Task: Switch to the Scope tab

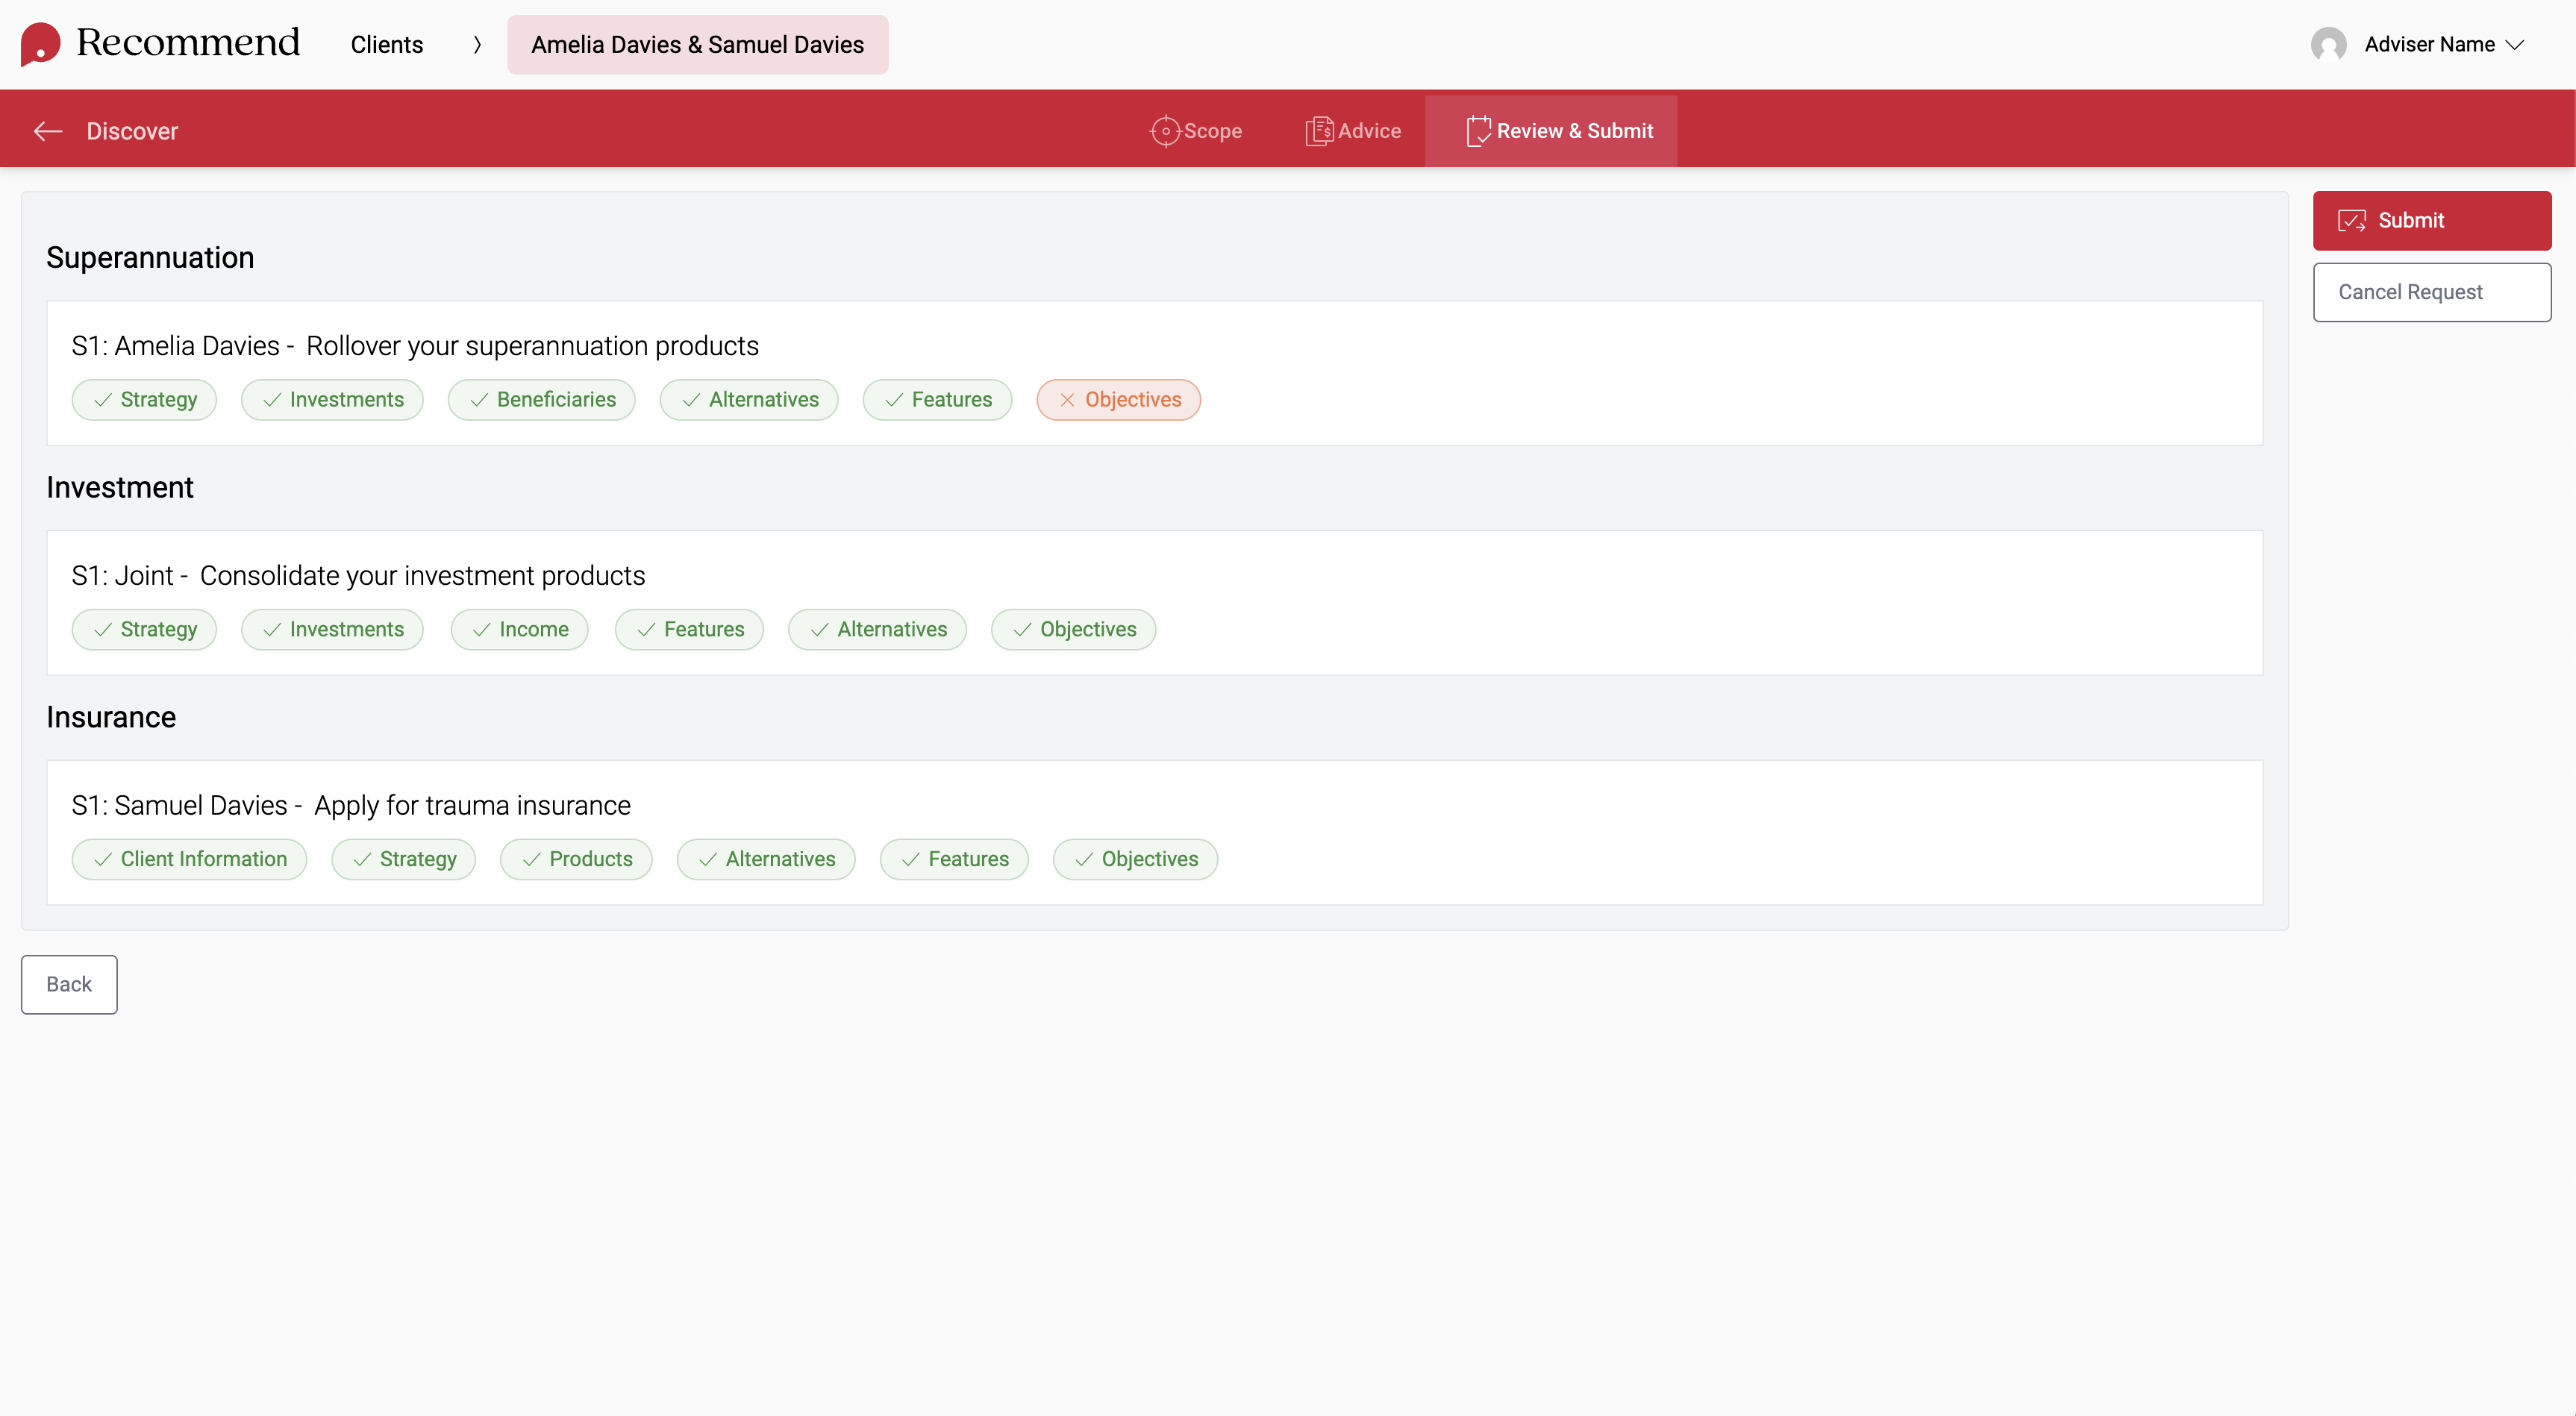Action: pyautogui.click(x=1196, y=131)
